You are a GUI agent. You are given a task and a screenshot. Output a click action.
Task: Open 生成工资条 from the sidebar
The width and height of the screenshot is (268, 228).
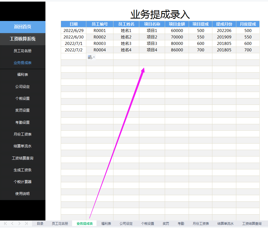click(x=23, y=170)
